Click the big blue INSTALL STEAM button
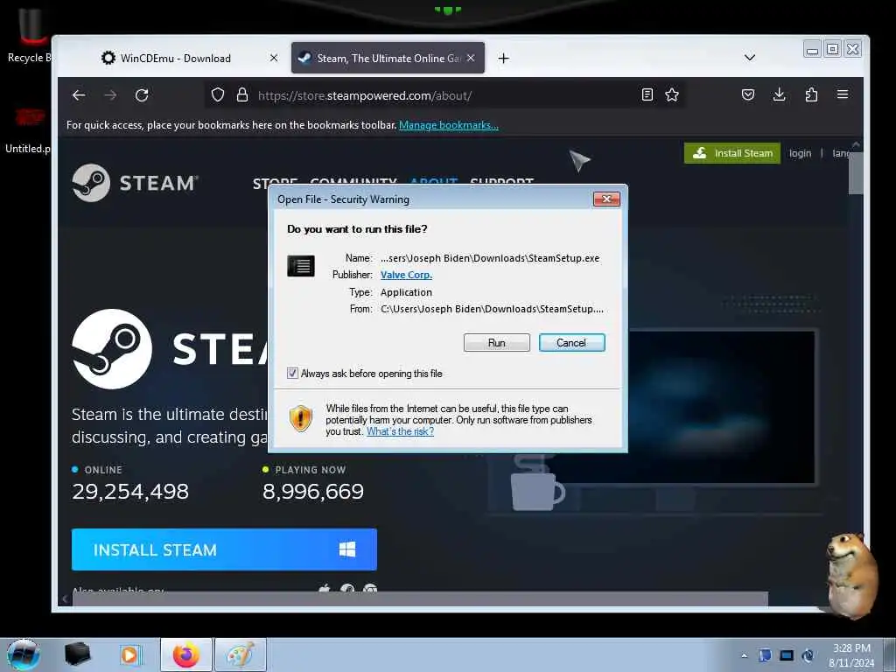This screenshot has height=672, width=896. click(x=224, y=549)
